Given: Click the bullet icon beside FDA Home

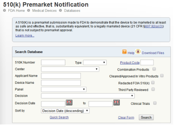Looking at the screenshot, I should pyautogui.click(x=4, y=11).
